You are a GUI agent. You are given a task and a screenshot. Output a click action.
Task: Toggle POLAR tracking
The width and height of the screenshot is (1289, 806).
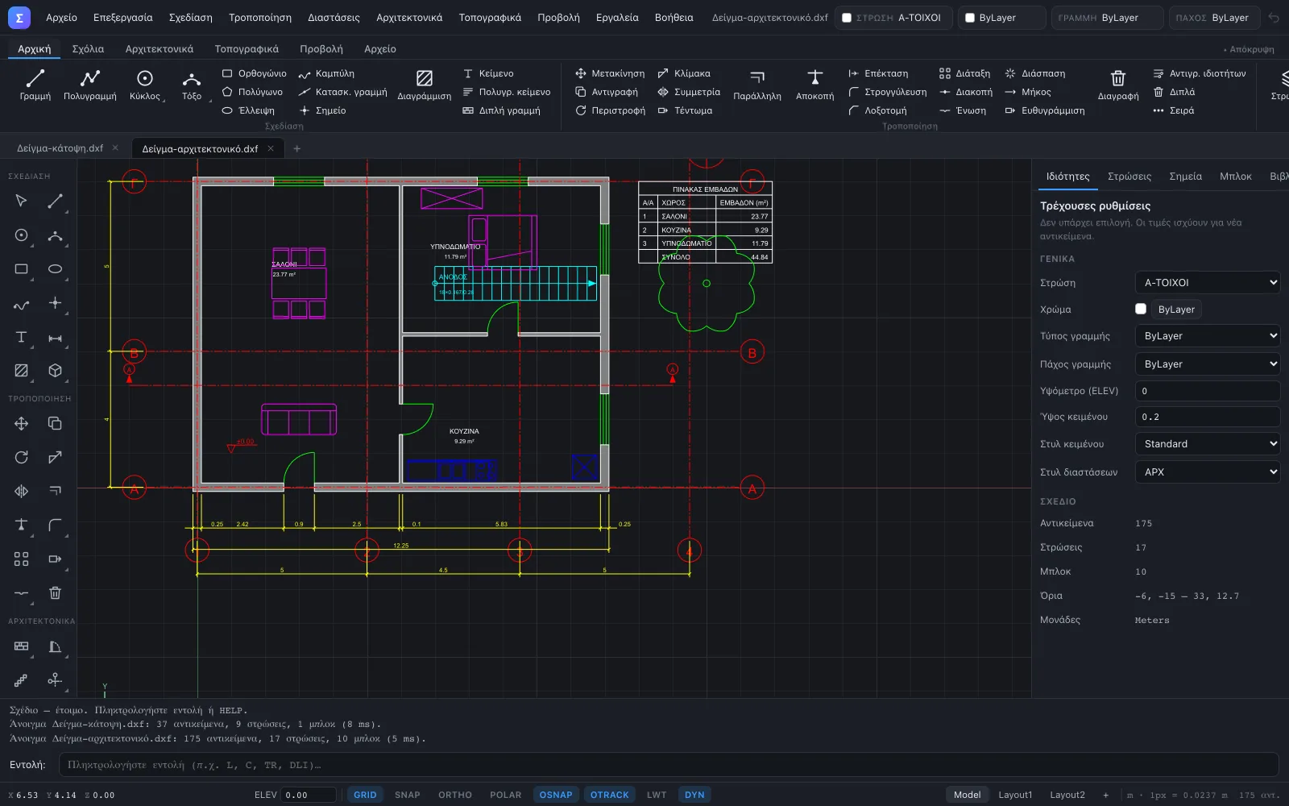[506, 795]
